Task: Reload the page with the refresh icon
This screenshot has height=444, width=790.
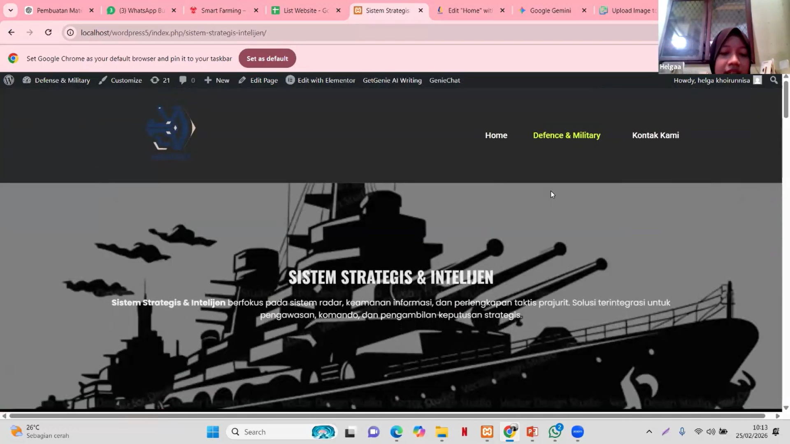Action: pyautogui.click(x=48, y=32)
